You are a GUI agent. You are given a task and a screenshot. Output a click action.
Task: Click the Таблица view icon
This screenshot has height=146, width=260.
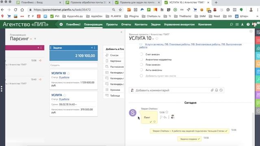tap(107, 96)
